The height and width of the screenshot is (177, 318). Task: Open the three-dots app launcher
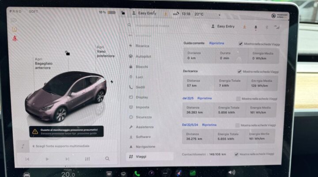[x=165, y=173]
